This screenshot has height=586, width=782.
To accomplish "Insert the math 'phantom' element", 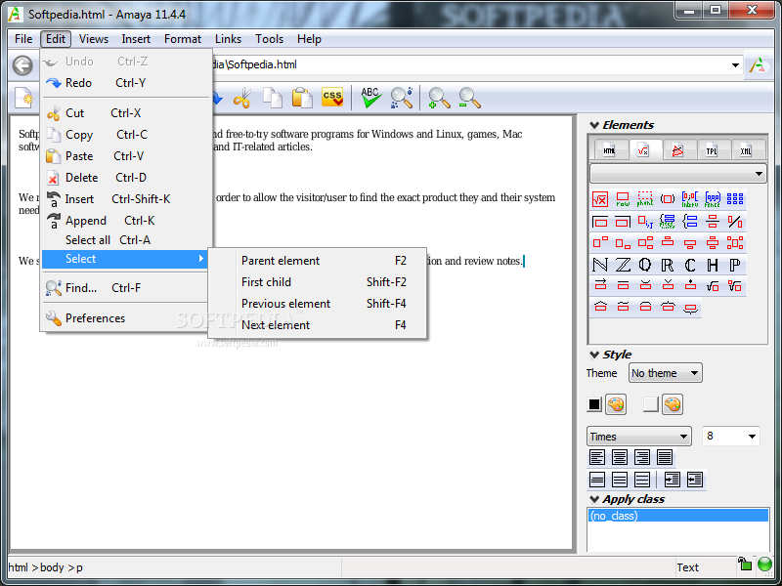I will [645, 199].
